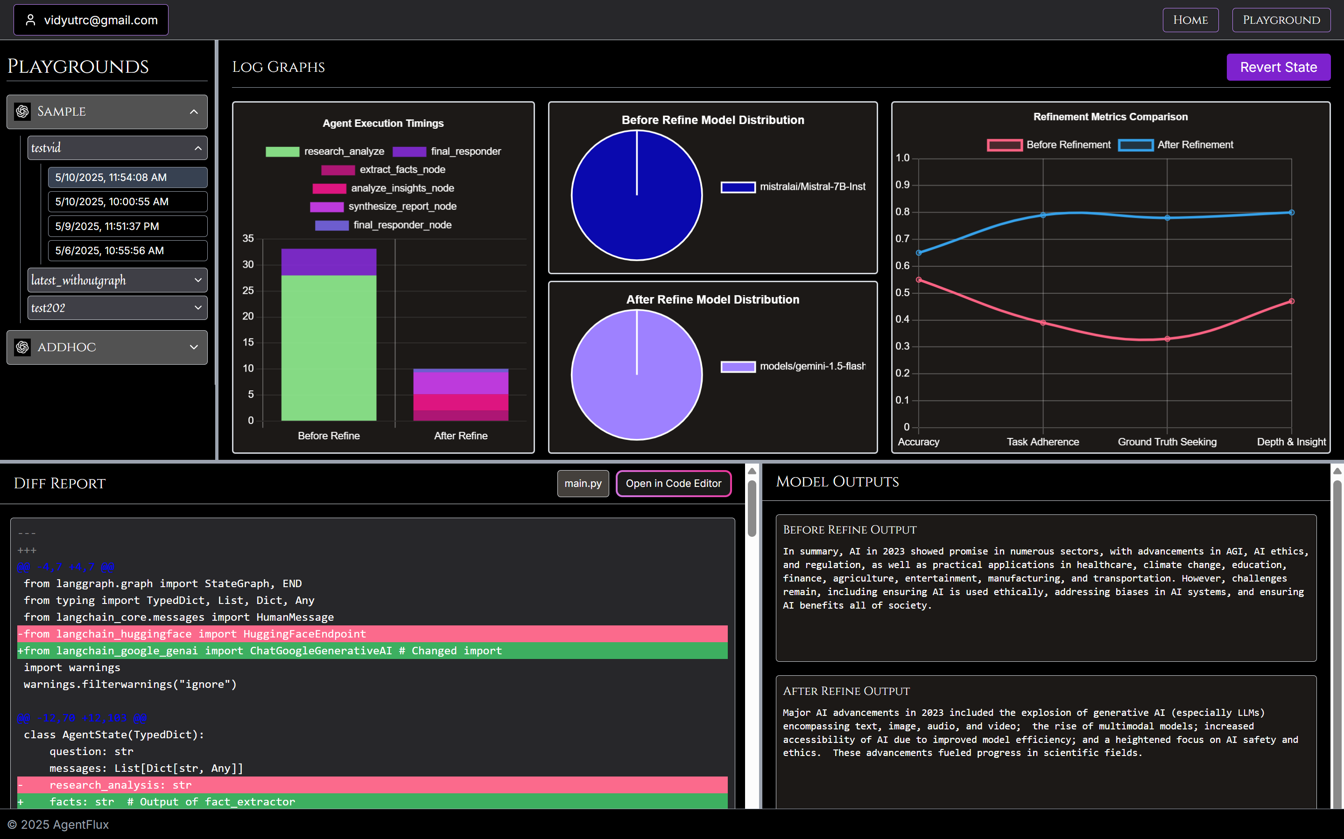The image size is (1344, 839).
Task: Toggle research_analyze legend swatch in timings chart
Action: point(282,152)
